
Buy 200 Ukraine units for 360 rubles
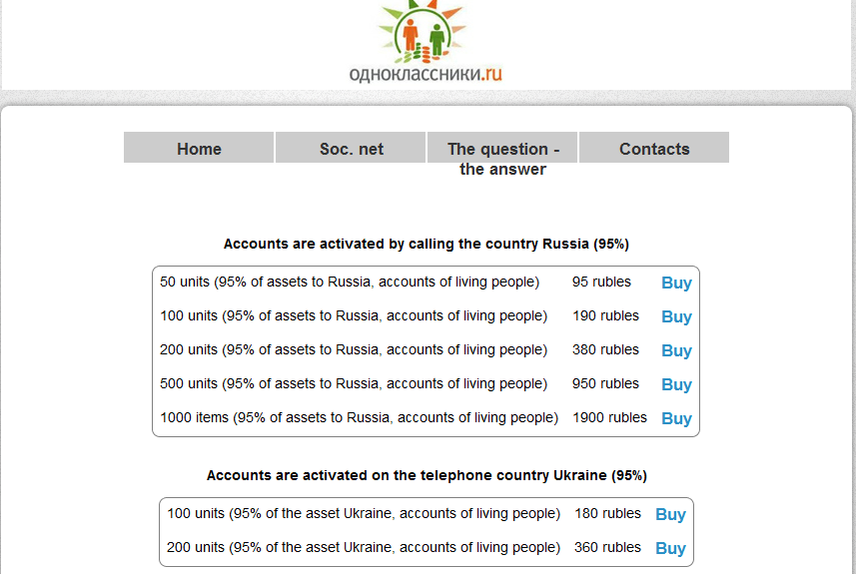670,548
